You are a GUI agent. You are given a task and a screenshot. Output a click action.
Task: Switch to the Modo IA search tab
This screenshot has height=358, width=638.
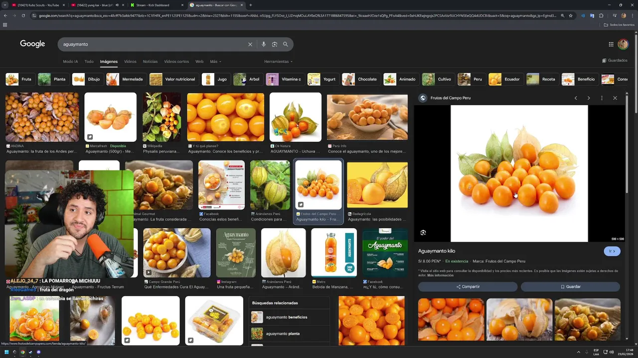(x=70, y=62)
